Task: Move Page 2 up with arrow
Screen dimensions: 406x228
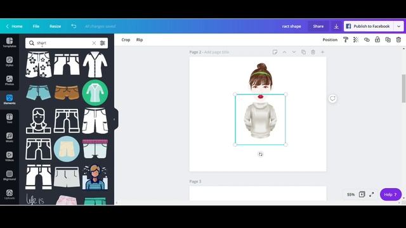Action: point(284,52)
